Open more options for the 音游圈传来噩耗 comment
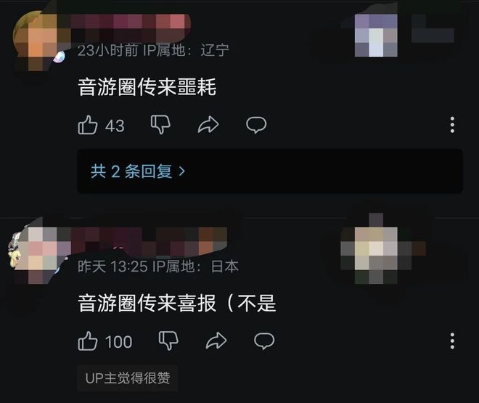Viewport: 479px width, 403px height. coord(452,125)
